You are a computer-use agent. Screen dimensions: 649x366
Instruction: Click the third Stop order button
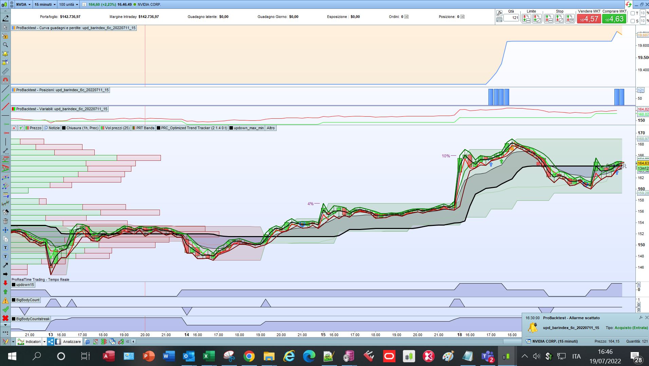coord(570,19)
